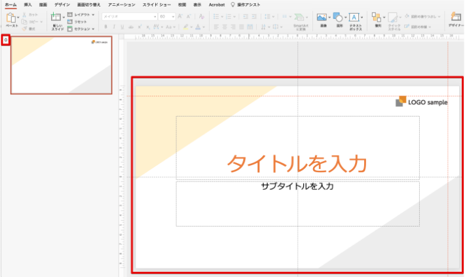Open the font name combo box
The image size is (465, 277).
tap(128, 16)
